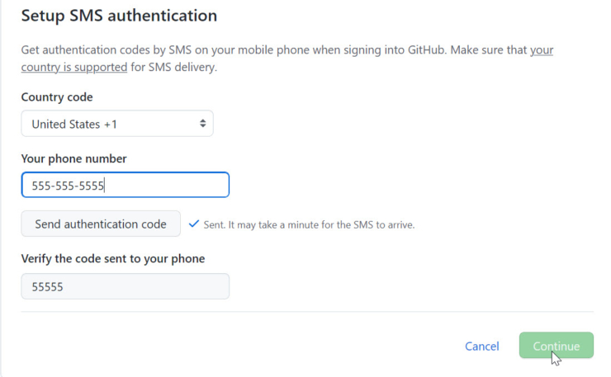The width and height of the screenshot is (611, 377).
Task: Click the description paragraph about SMS codes
Action: (272, 50)
